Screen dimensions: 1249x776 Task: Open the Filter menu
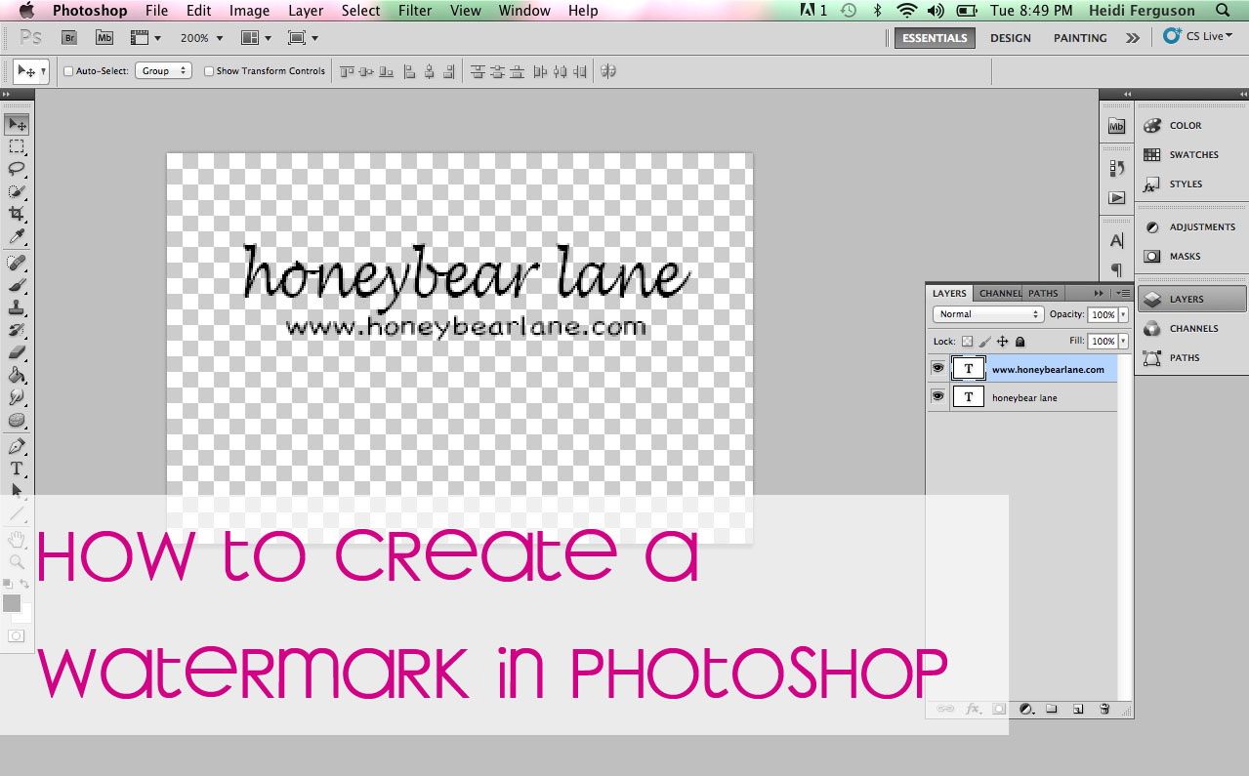click(x=414, y=10)
